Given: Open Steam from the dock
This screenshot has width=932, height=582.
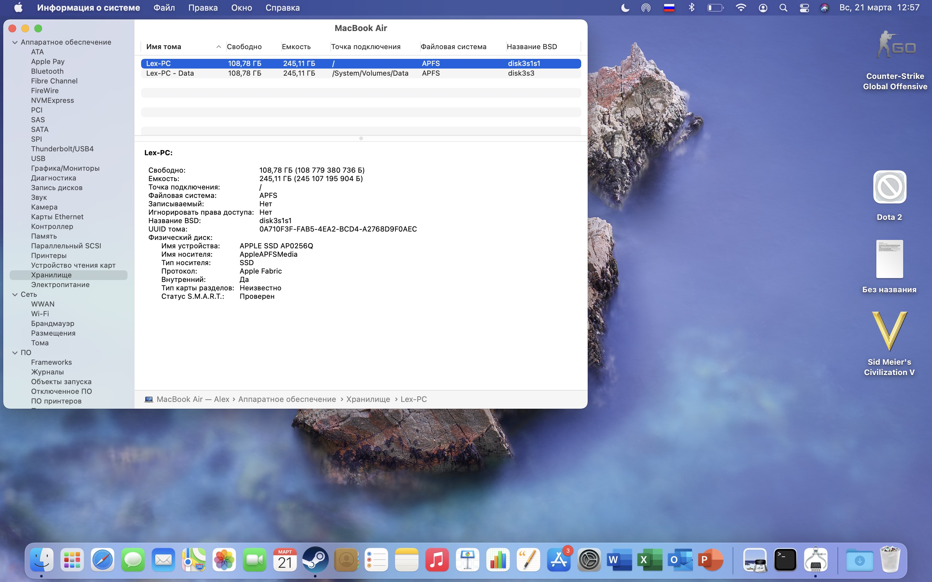Looking at the screenshot, I should [x=315, y=559].
